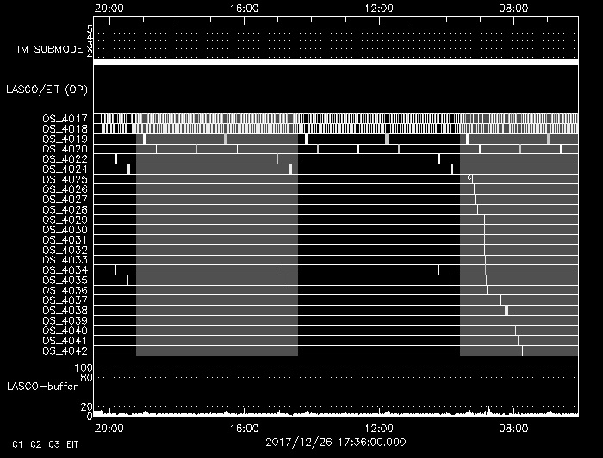Screen dimensions: 603x458
Task: Click the C2 legend entry
Action: coord(36,444)
